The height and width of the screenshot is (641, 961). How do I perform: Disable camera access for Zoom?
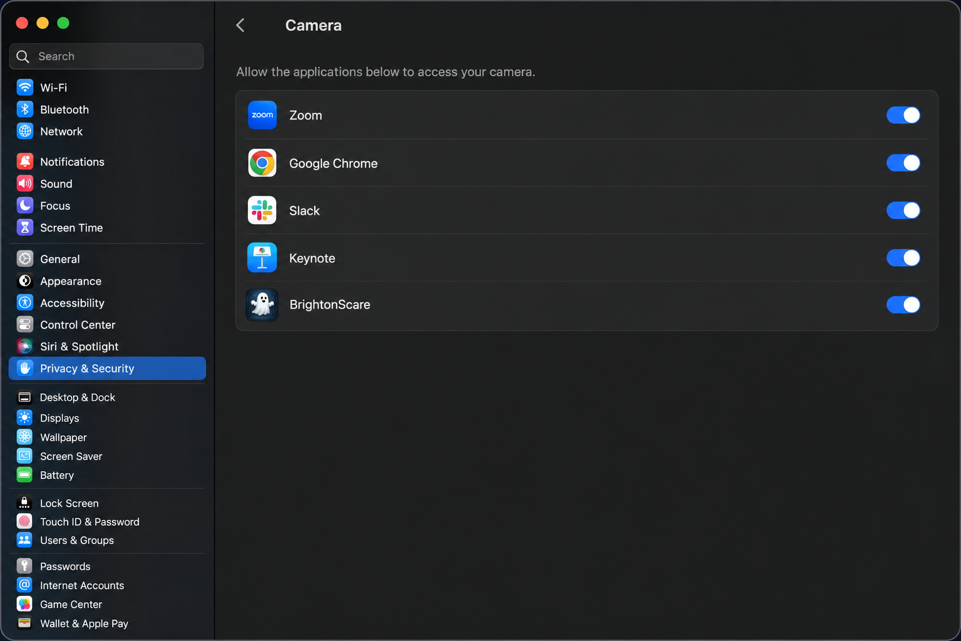(x=903, y=115)
